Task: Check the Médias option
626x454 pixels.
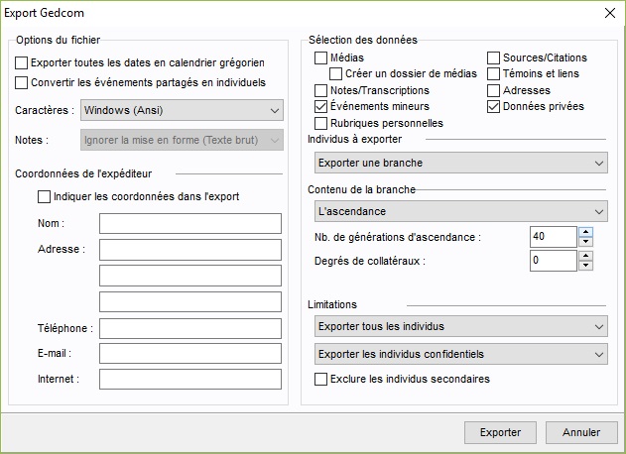Action: (x=321, y=57)
